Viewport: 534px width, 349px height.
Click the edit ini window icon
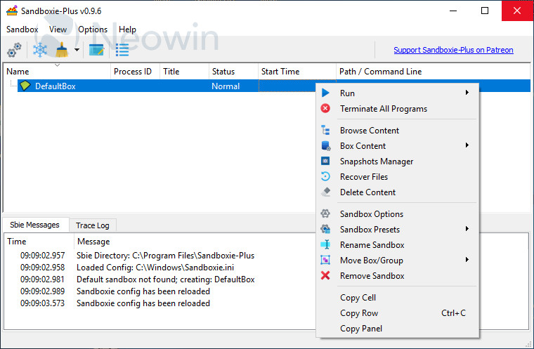tap(96, 51)
